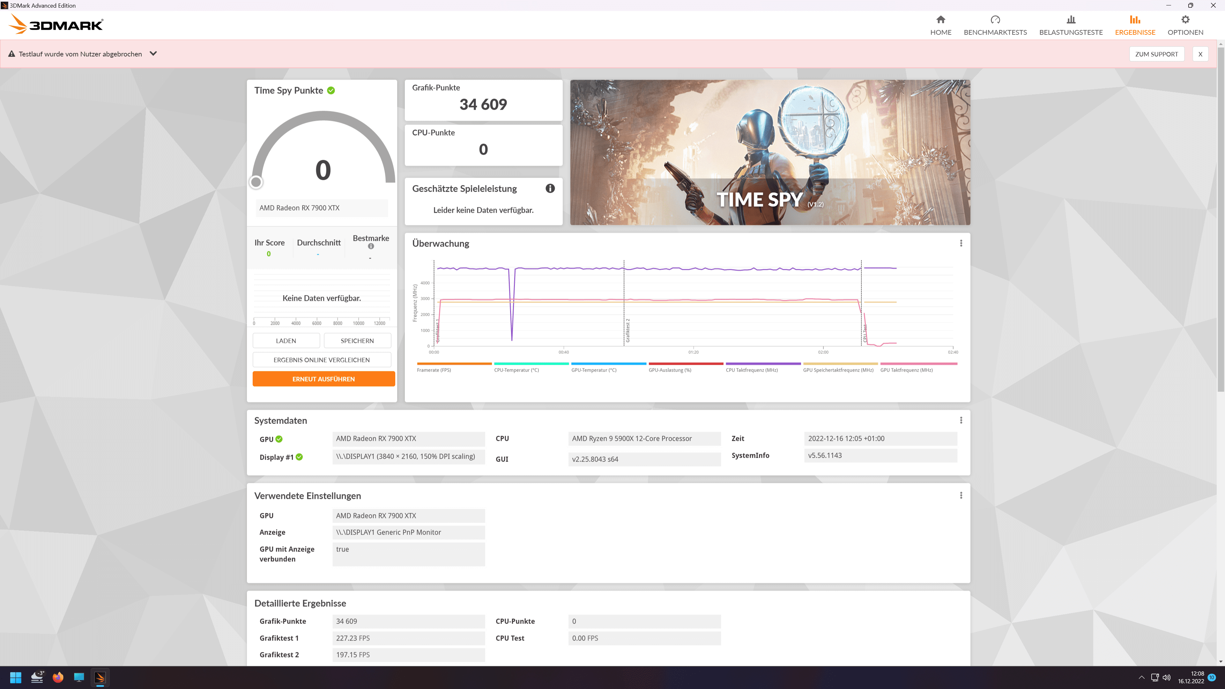Open the Benchmarktests gauge icon

995,19
